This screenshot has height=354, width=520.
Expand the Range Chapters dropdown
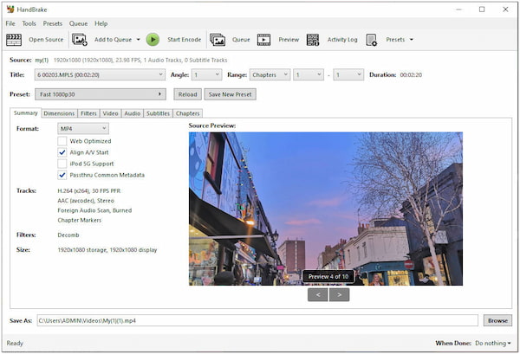270,75
